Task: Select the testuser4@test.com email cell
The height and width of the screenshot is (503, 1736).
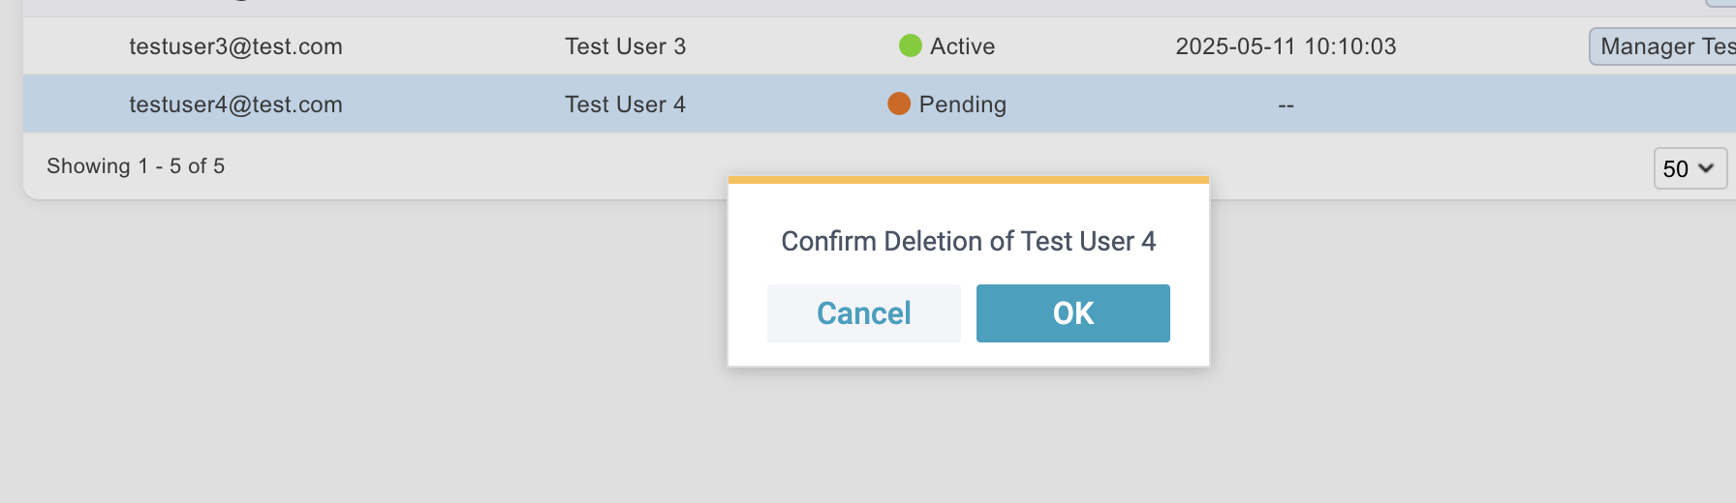Action: coord(235,104)
